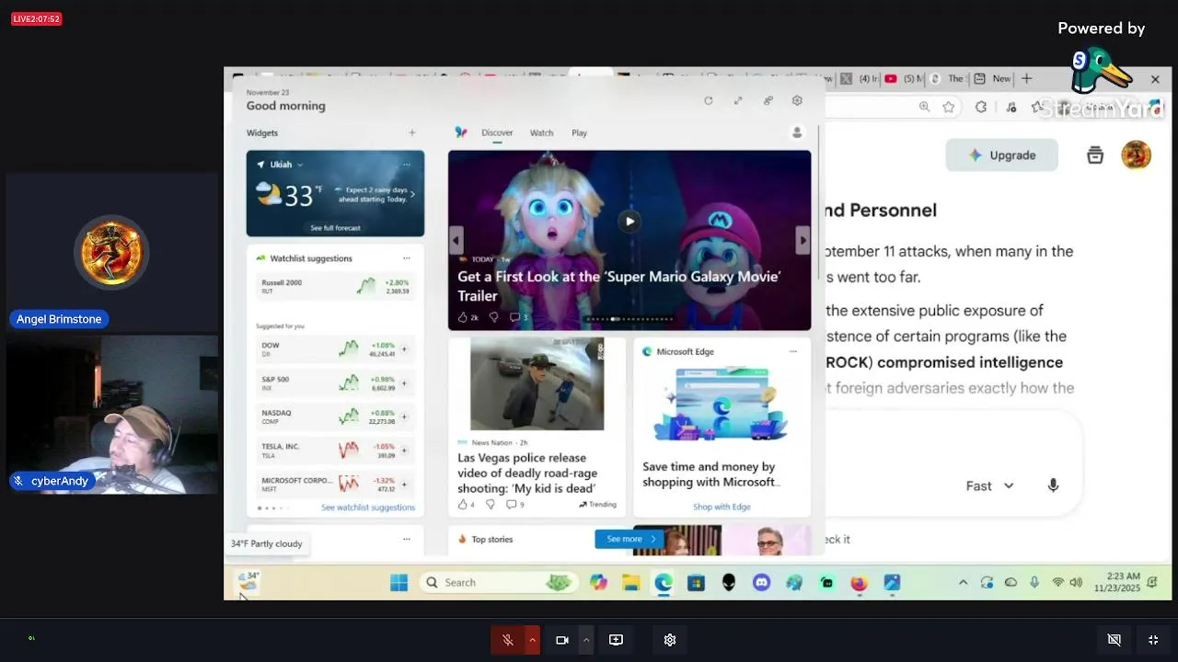Open the taskbar clock and date
This screenshot has width=1178, height=662.
(1117, 582)
